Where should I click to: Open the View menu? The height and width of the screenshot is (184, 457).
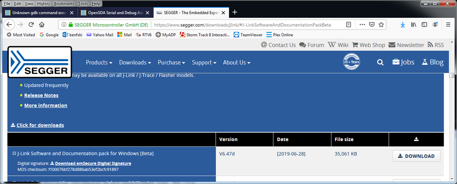click(29, 4)
